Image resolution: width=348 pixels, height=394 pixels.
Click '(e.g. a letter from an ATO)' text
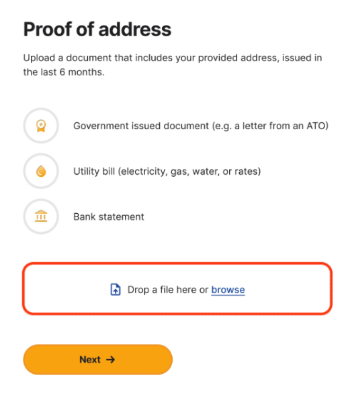click(x=270, y=126)
